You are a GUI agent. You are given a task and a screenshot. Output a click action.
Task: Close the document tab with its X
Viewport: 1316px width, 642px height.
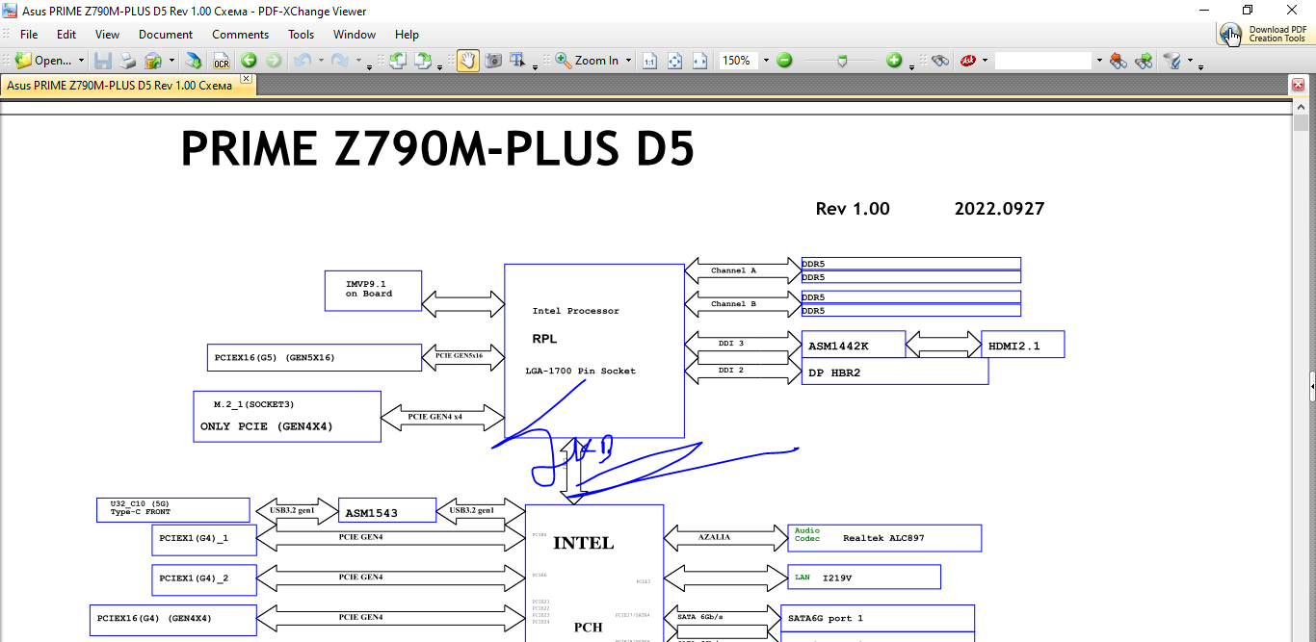click(x=246, y=79)
